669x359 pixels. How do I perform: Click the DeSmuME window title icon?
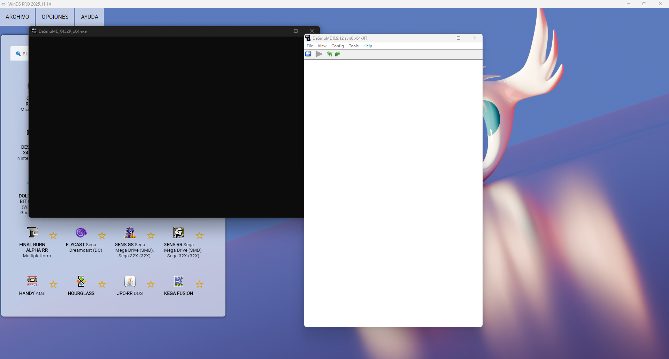tap(308, 38)
